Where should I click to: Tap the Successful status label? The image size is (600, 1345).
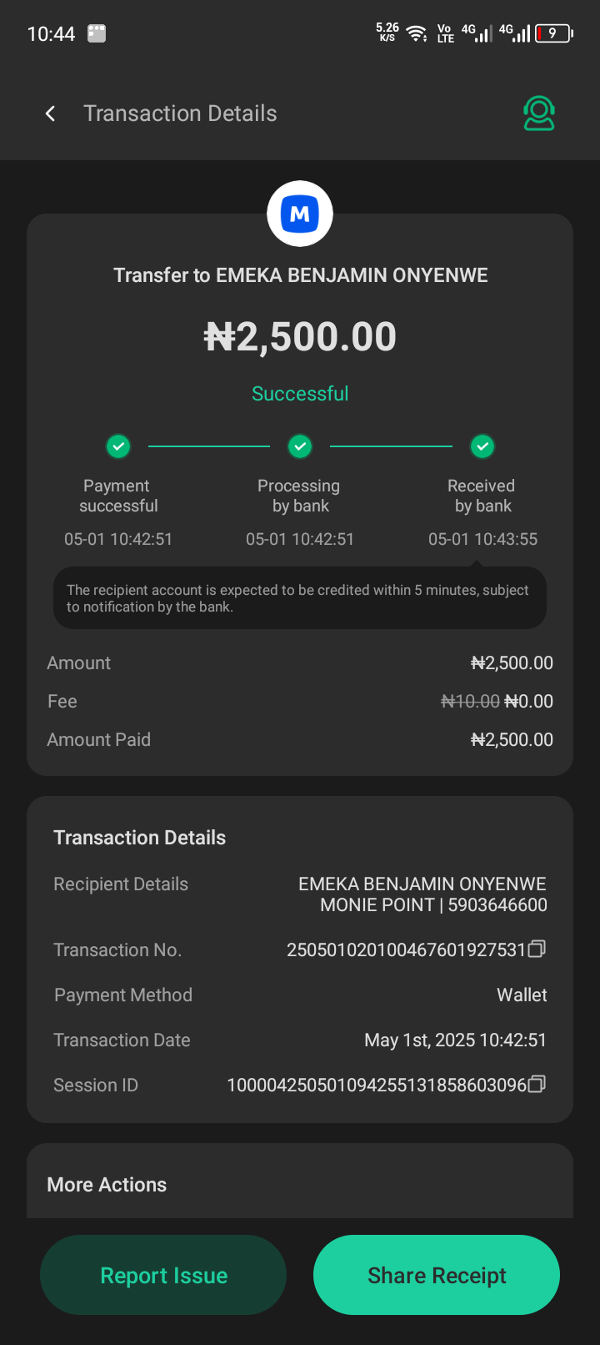(x=300, y=394)
